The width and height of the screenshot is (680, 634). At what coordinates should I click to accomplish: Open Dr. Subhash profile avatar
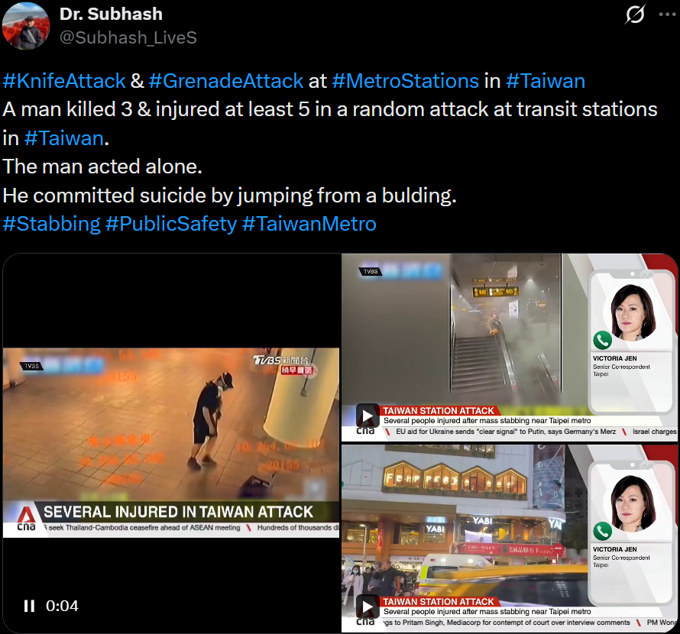click(26, 26)
